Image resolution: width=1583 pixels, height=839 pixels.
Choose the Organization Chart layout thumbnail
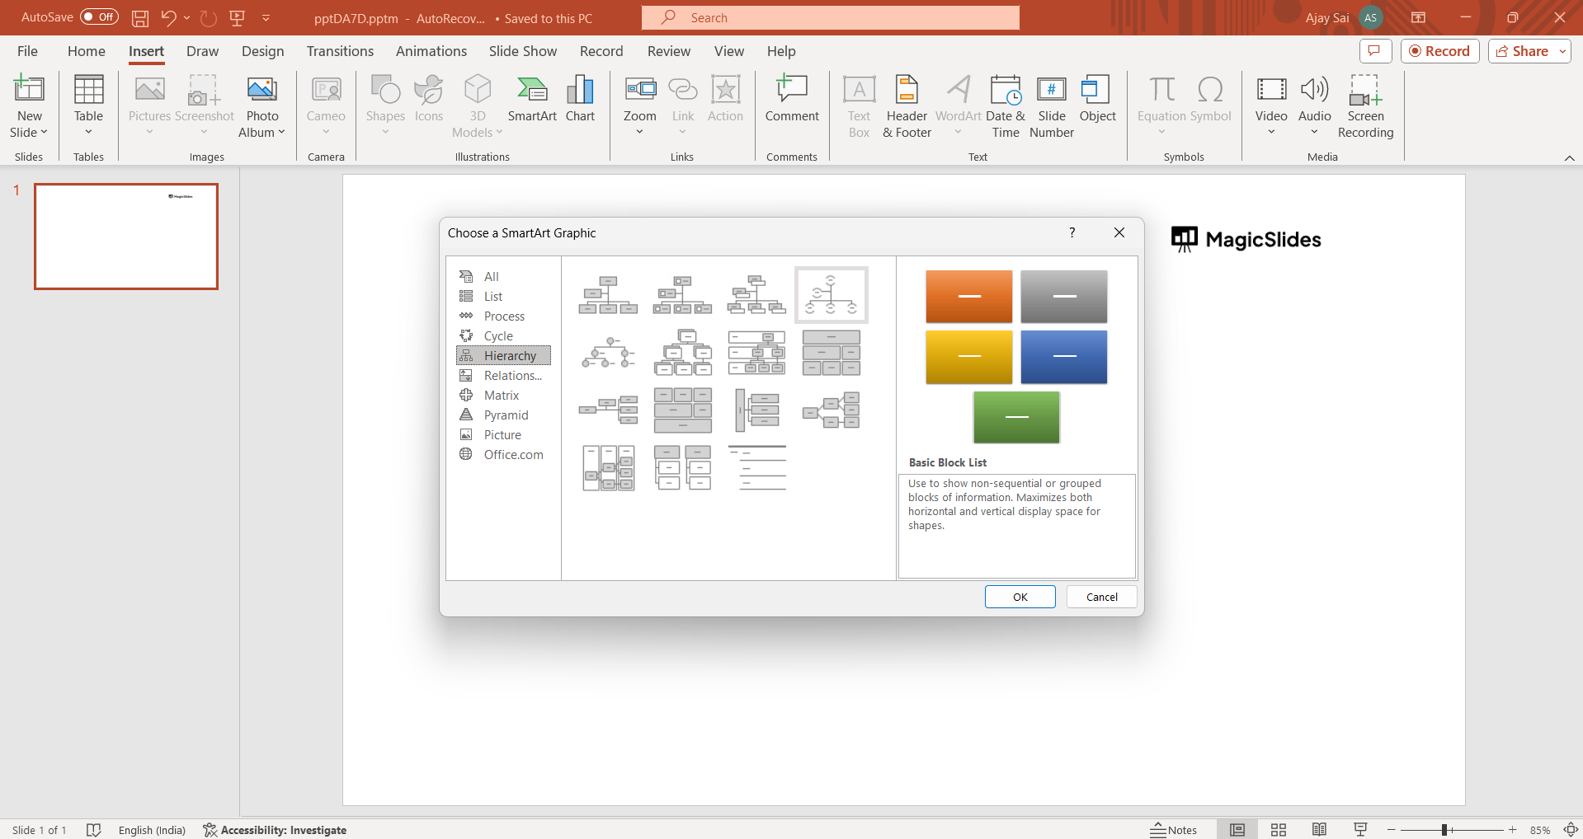click(x=608, y=295)
